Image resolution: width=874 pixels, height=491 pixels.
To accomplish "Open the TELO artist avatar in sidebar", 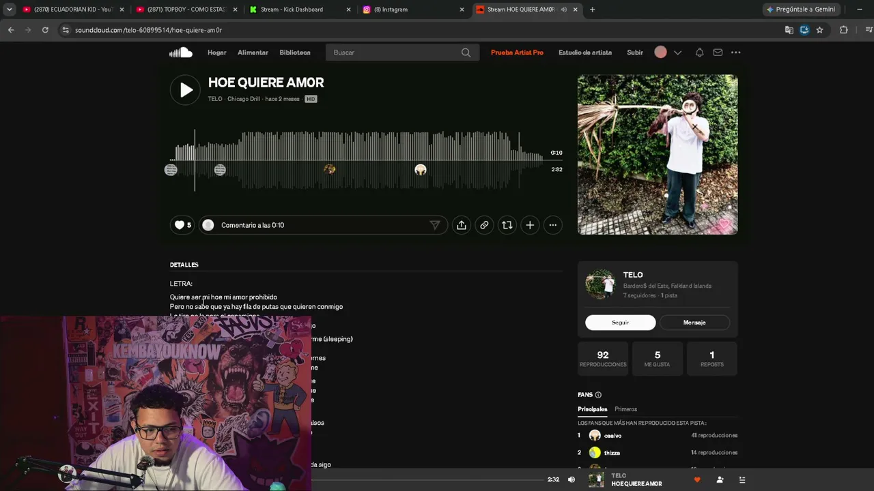I will (600, 284).
